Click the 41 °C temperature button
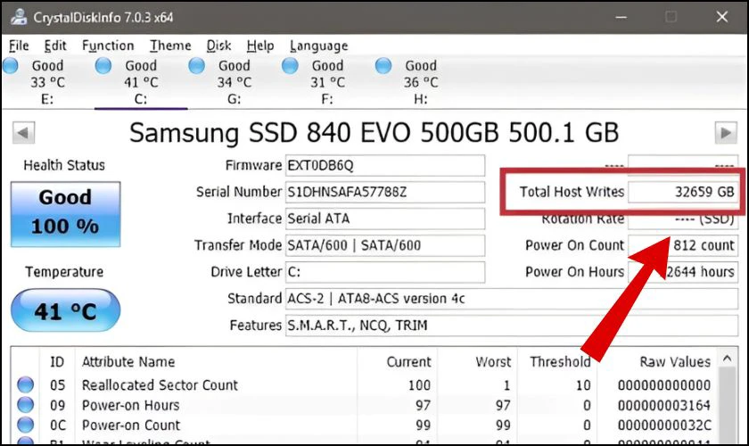The image size is (749, 446). pos(65,310)
